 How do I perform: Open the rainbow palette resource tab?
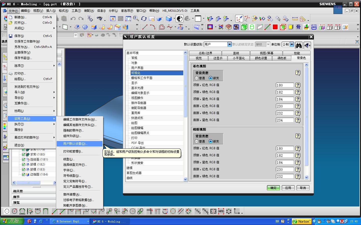(5, 126)
